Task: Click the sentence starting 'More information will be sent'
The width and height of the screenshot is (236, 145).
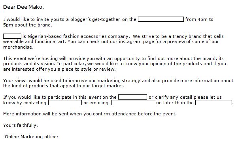Action: 90,114
